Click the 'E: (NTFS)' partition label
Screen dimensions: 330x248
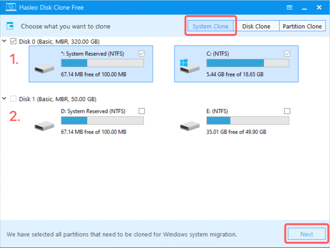[x=217, y=111]
